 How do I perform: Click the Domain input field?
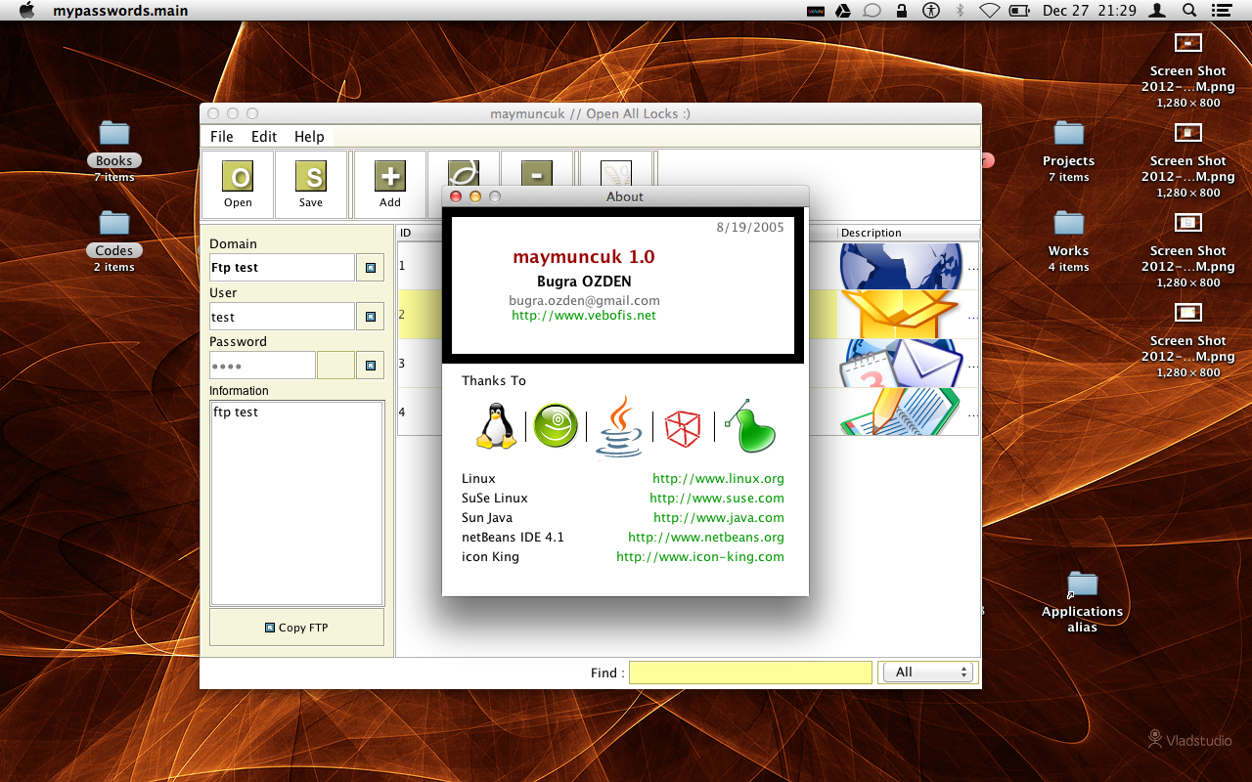pos(282,267)
